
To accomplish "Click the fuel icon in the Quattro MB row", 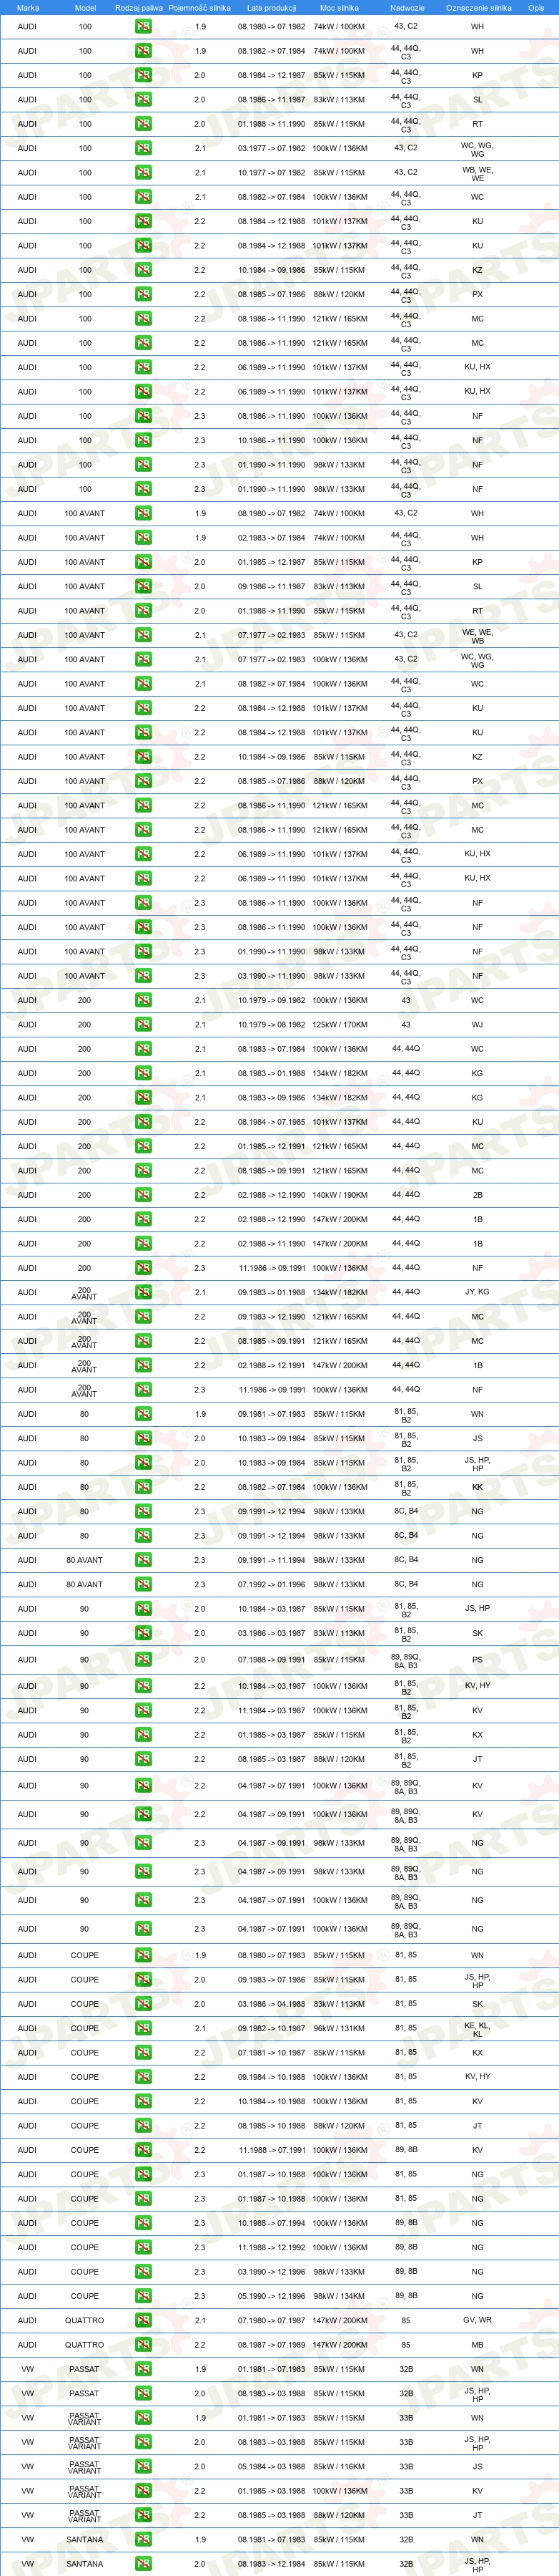I will (144, 2344).
